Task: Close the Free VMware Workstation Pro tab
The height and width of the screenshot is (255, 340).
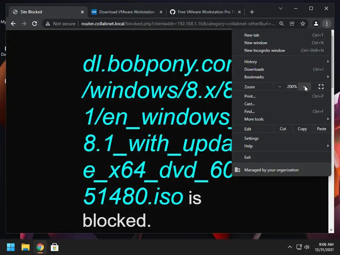Action: click(x=239, y=12)
